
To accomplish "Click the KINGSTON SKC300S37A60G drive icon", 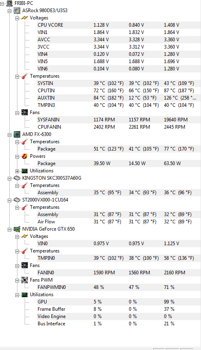I will [x=17, y=178].
